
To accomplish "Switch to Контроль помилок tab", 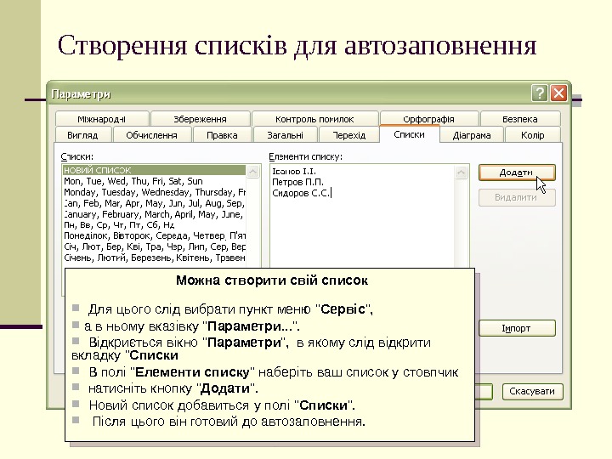I will tap(314, 119).
